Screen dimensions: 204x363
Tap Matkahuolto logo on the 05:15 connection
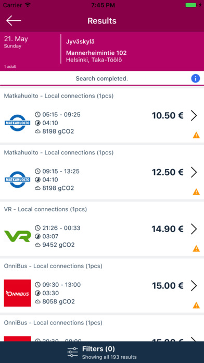(x=18, y=123)
